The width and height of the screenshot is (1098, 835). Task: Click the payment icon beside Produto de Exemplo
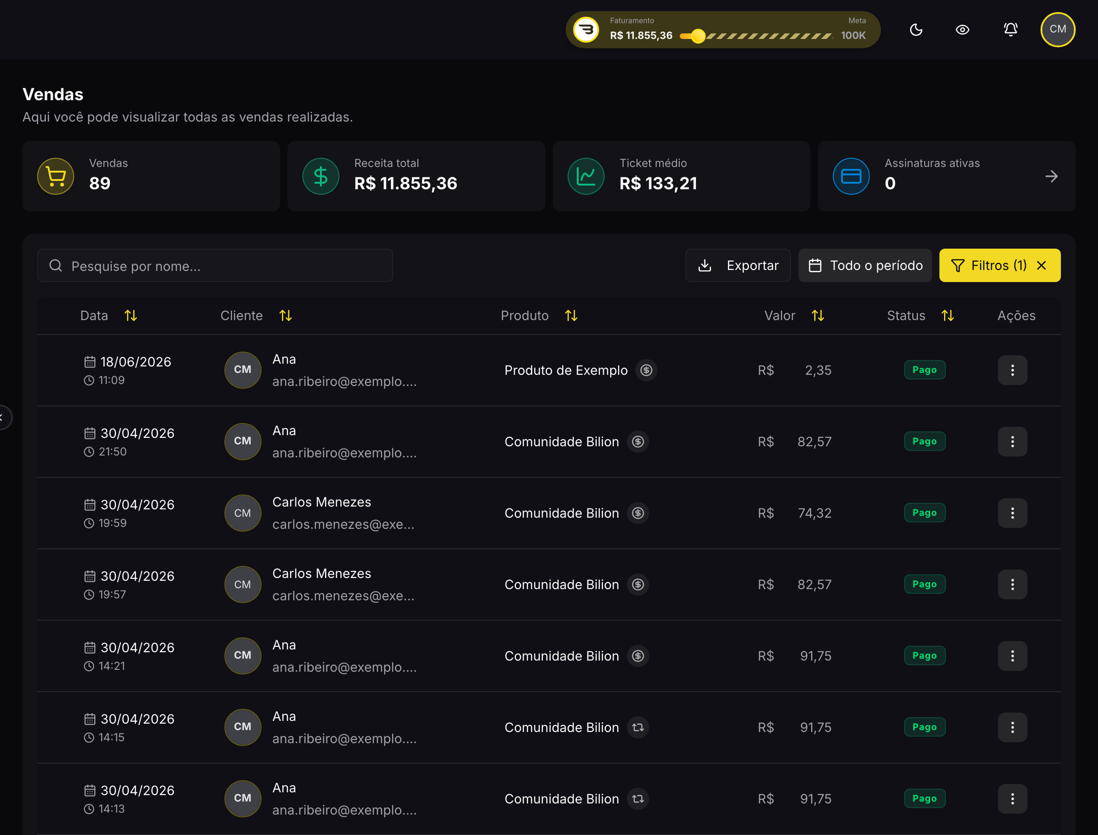646,370
